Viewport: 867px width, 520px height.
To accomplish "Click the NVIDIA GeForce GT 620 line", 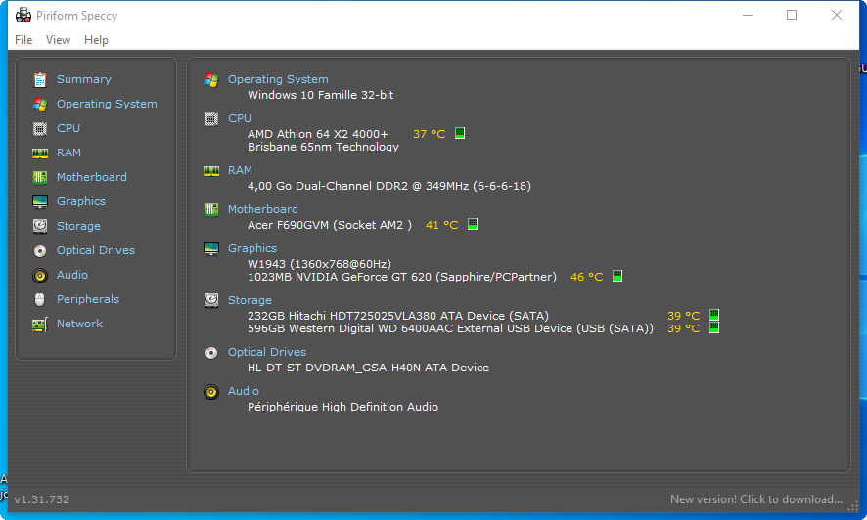I will pyautogui.click(x=402, y=277).
